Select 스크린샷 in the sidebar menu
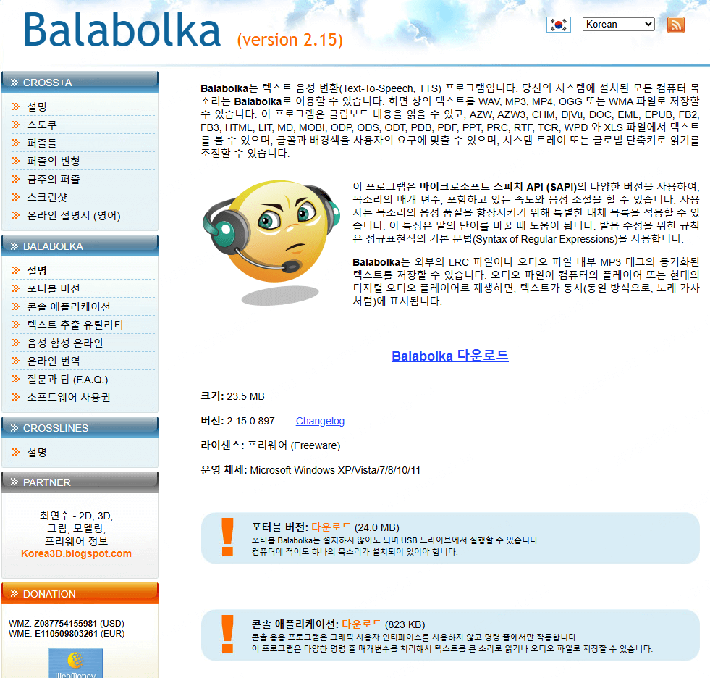The width and height of the screenshot is (710, 678). [x=45, y=197]
